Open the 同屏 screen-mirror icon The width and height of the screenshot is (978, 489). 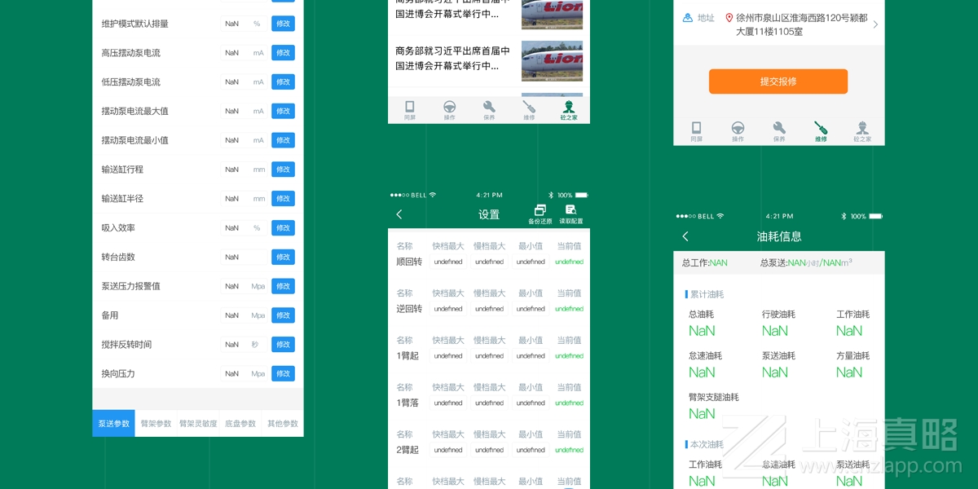point(409,107)
